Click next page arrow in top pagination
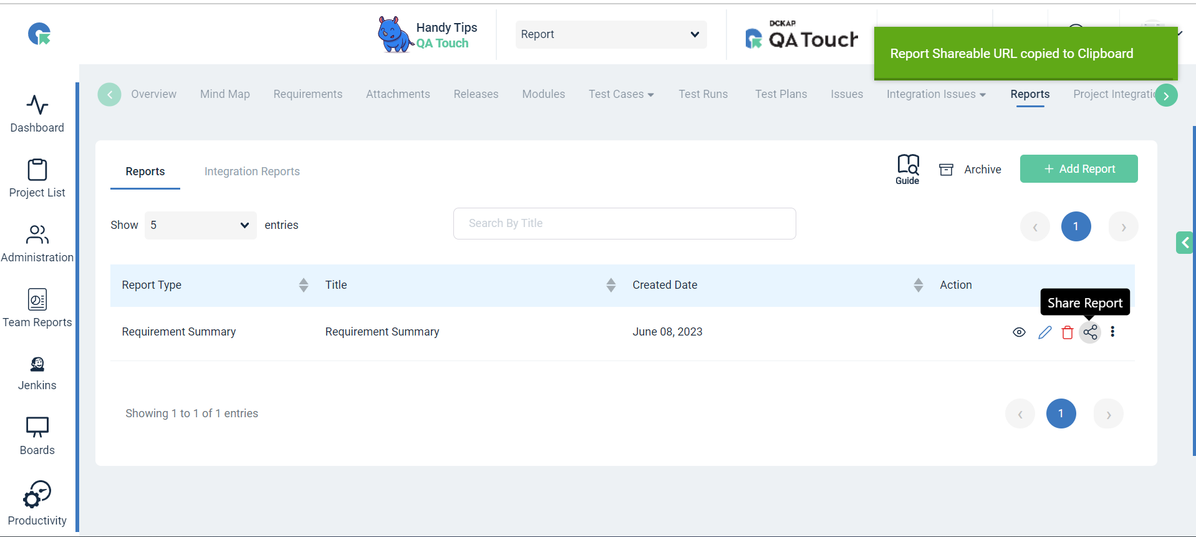Image resolution: width=1196 pixels, height=537 pixels. (x=1124, y=226)
